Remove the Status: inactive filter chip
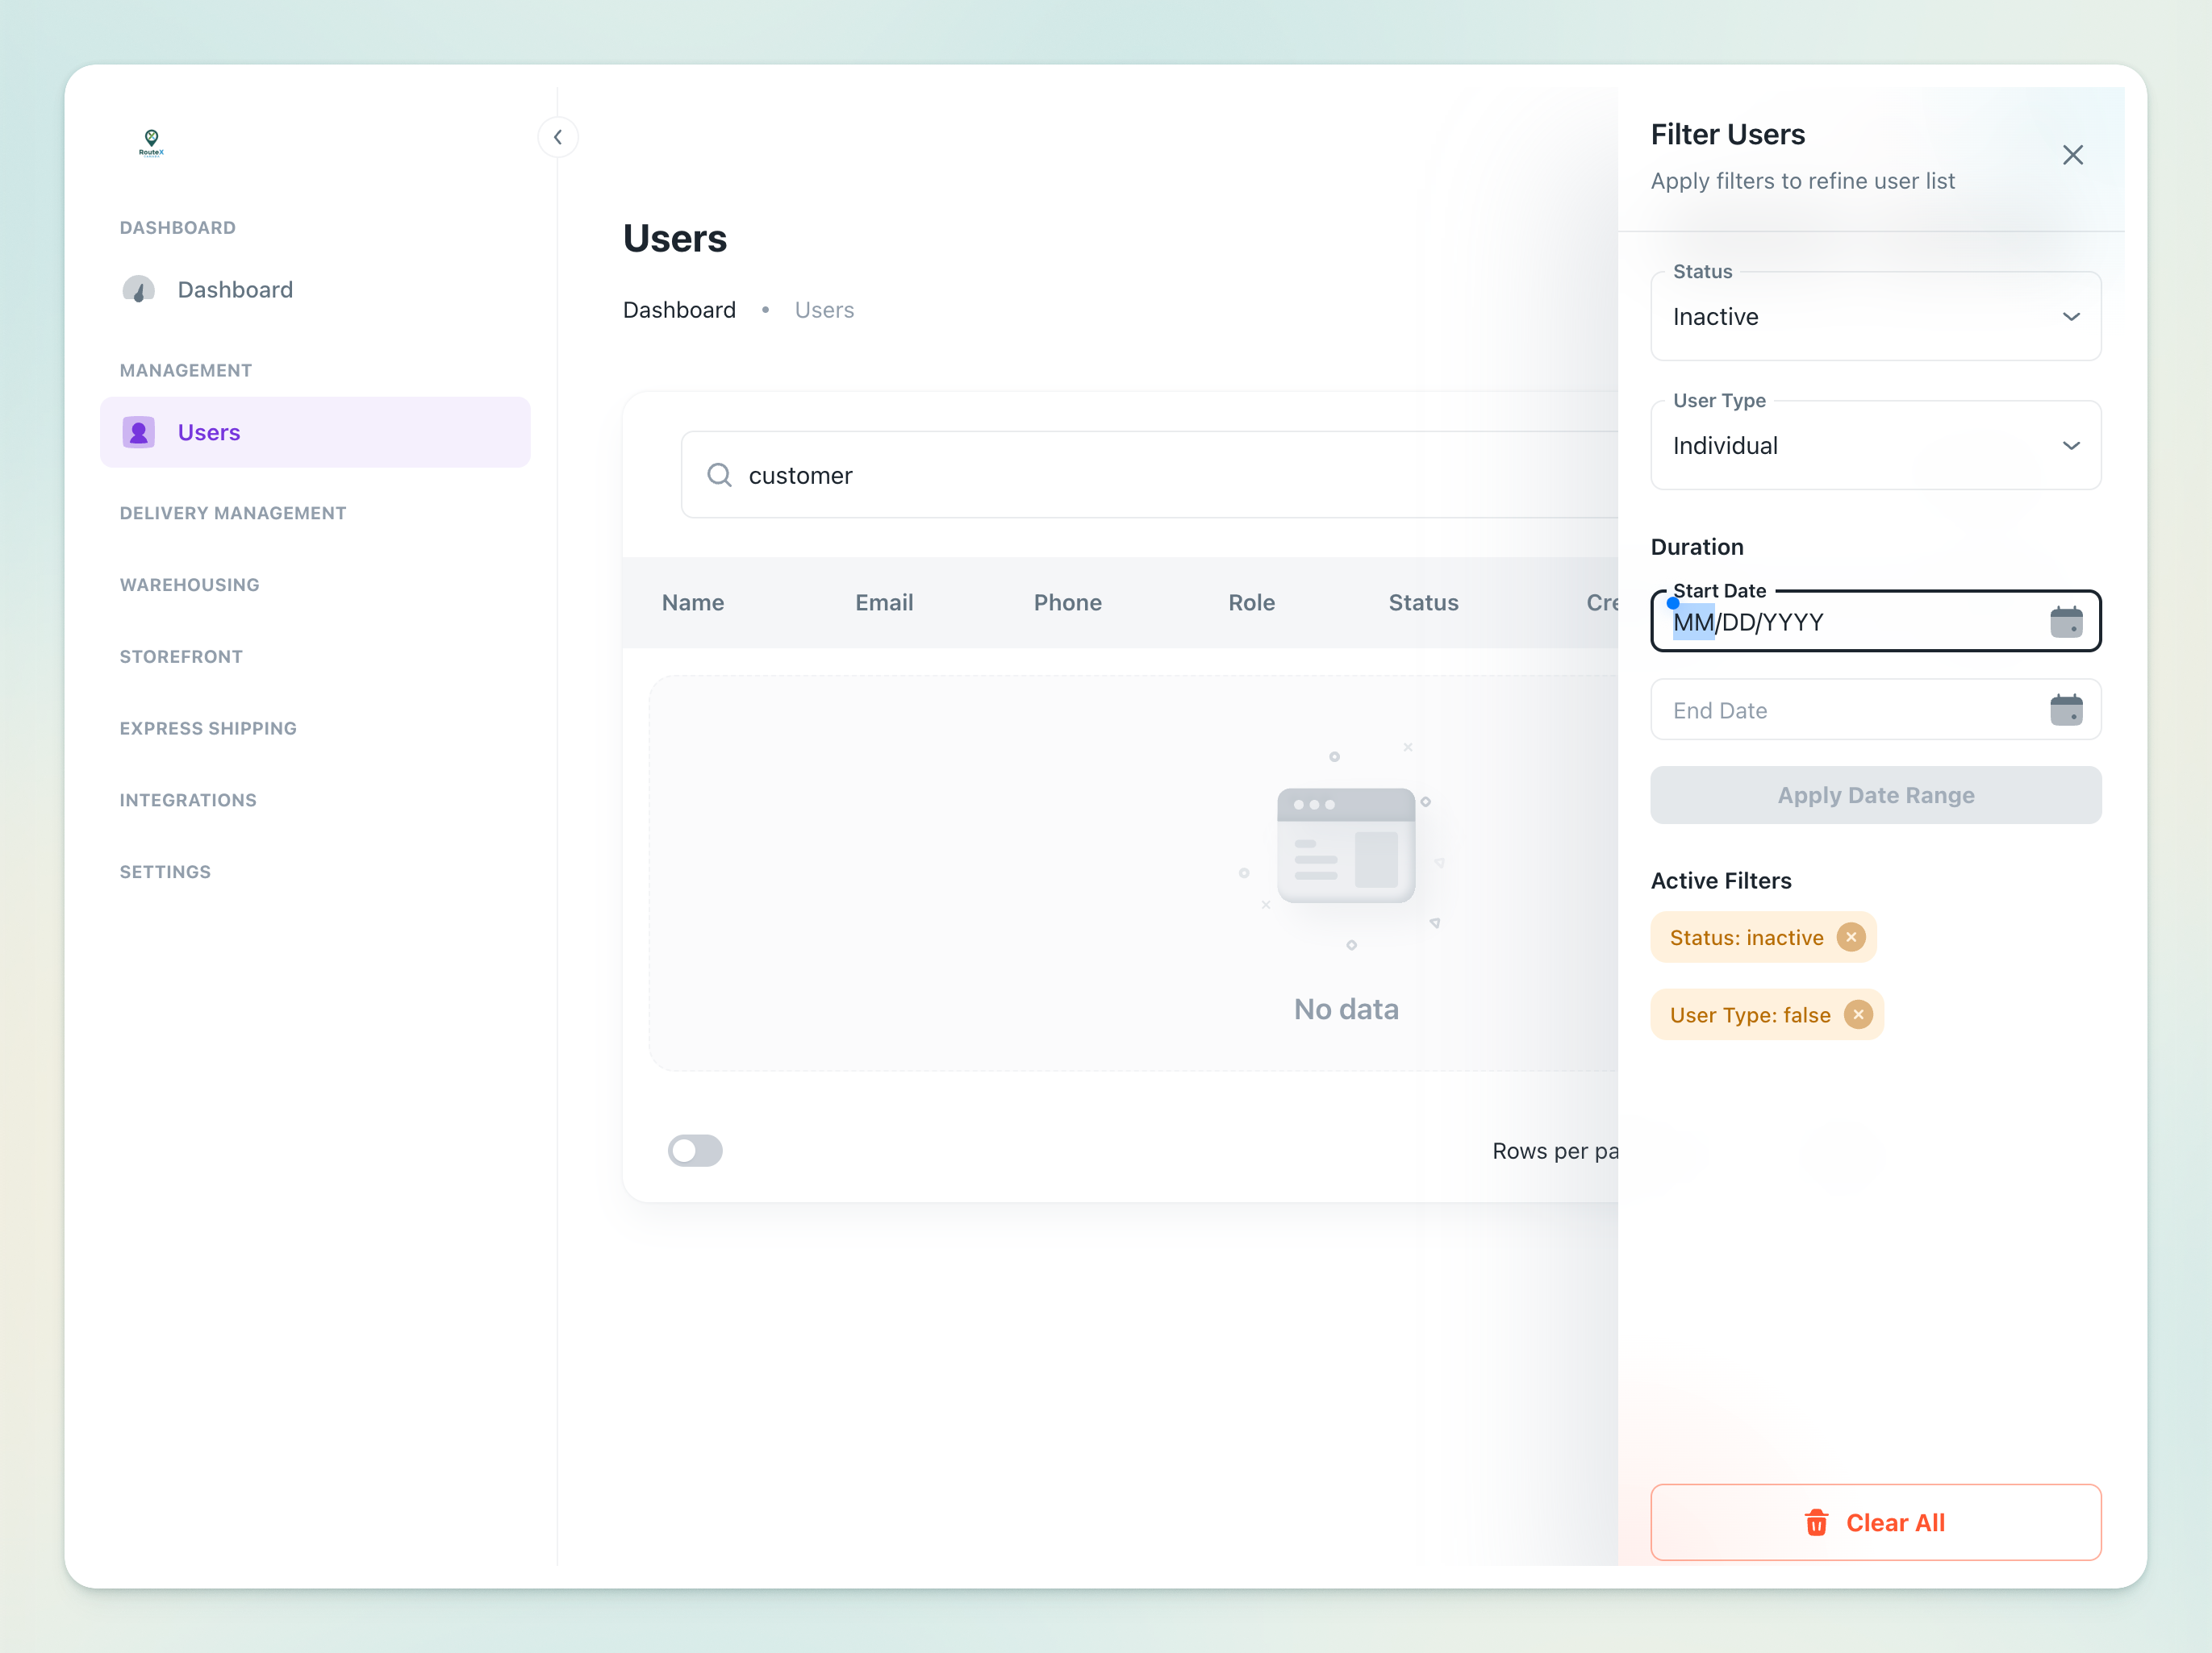Viewport: 2212px width, 1653px height. pos(1851,938)
